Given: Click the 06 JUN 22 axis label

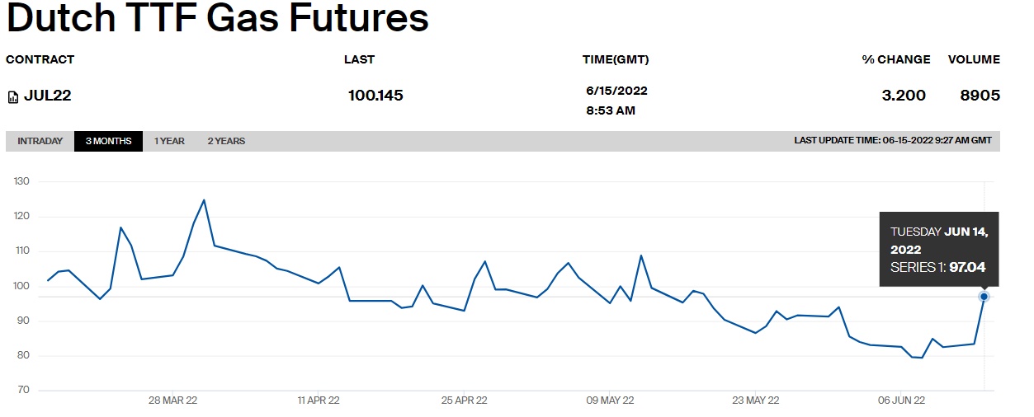Looking at the screenshot, I should coord(901,401).
